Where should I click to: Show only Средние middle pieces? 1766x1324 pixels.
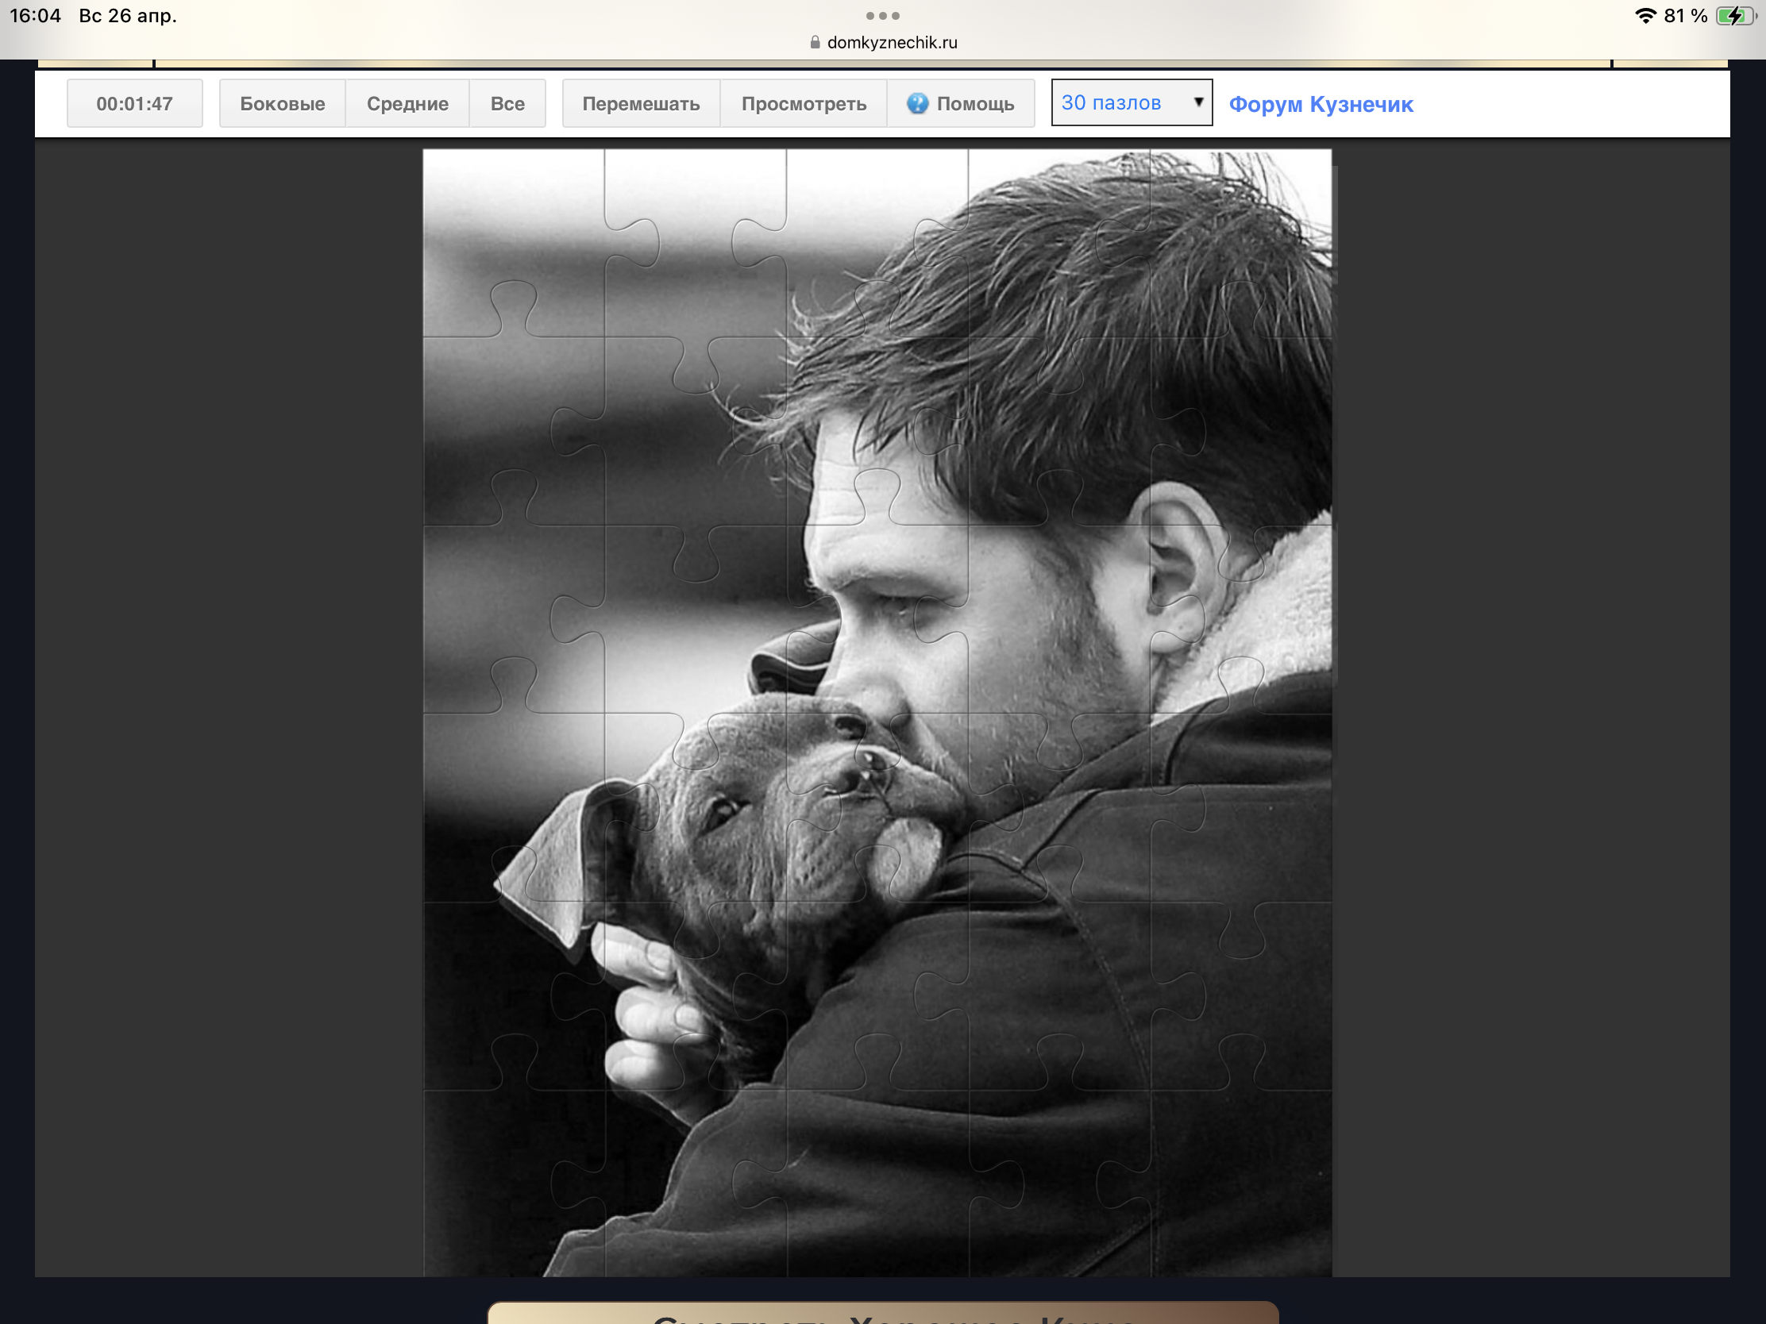(407, 104)
